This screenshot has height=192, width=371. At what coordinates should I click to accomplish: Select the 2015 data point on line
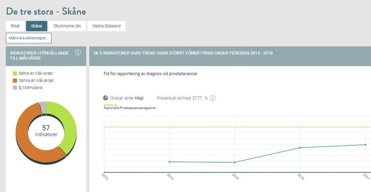point(235,162)
